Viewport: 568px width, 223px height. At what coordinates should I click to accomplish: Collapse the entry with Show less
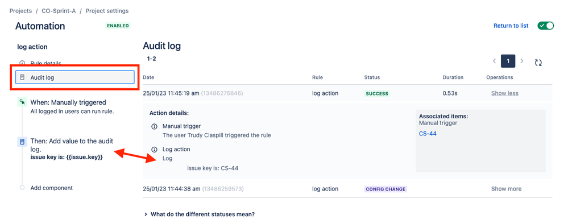pos(505,93)
